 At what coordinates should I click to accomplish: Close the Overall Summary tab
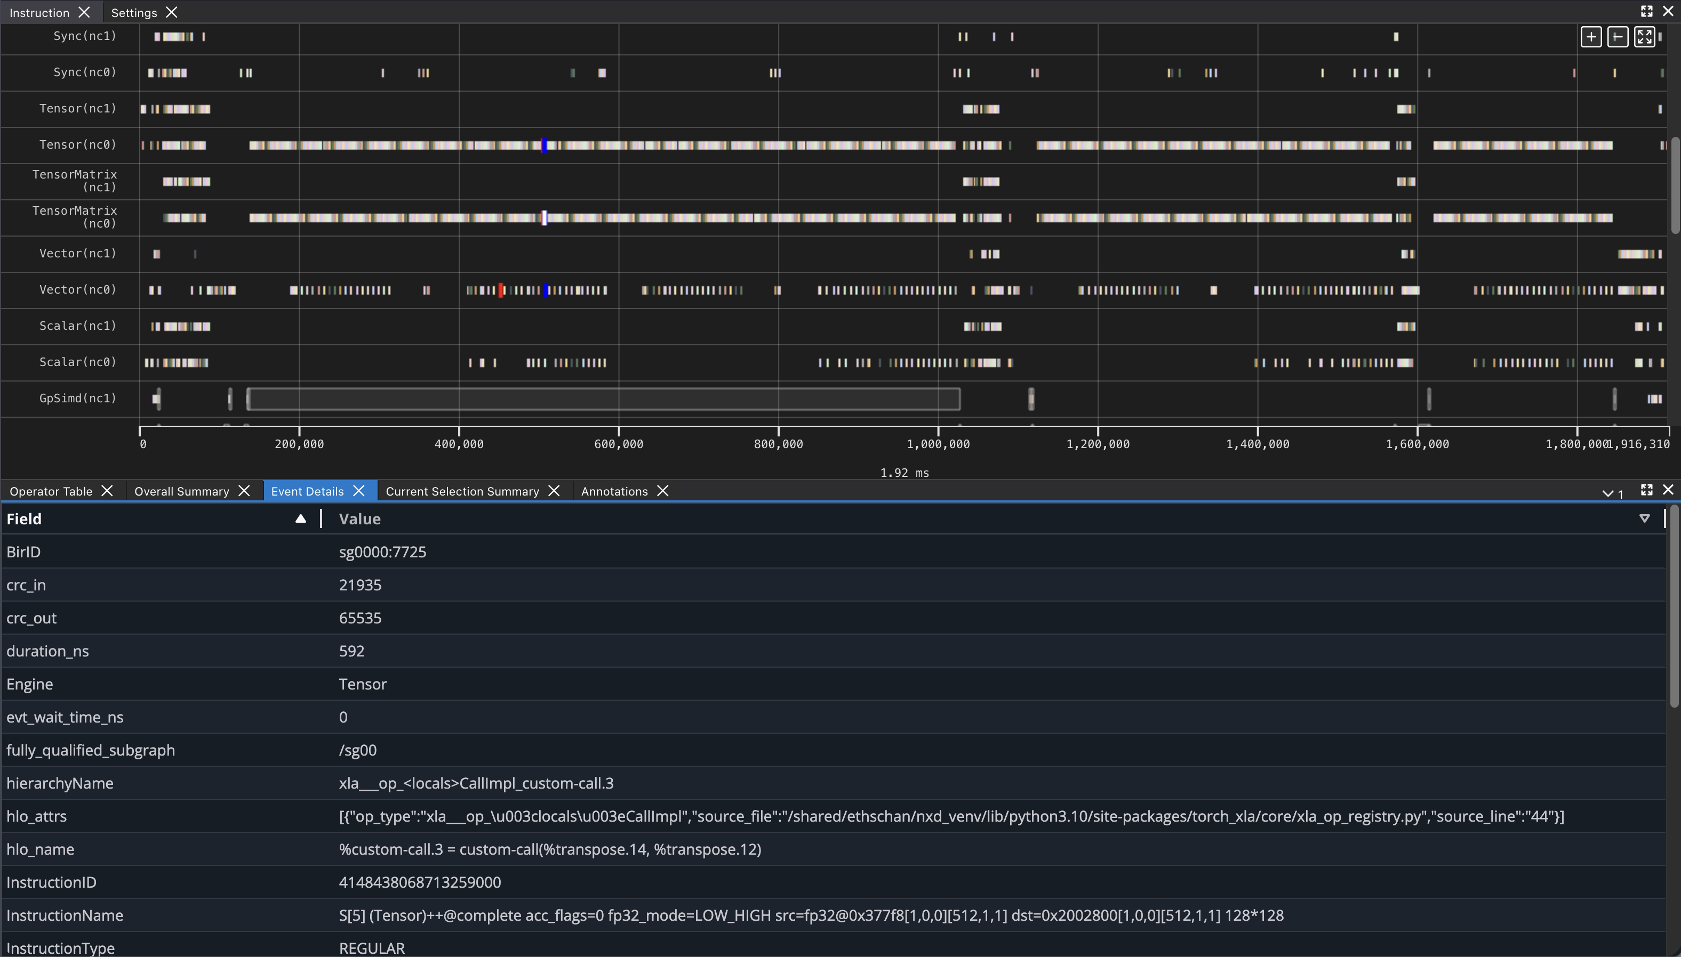pos(244,491)
